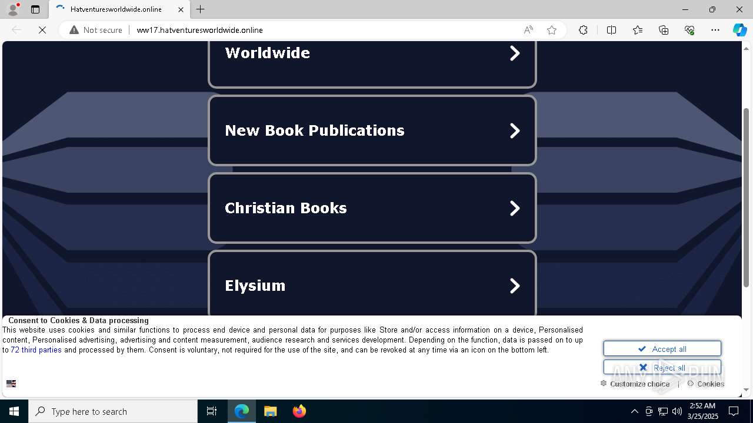The width and height of the screenshot is (753, 423).
Task: Click the chevron beside Elysium
Action: pos(515,286)
